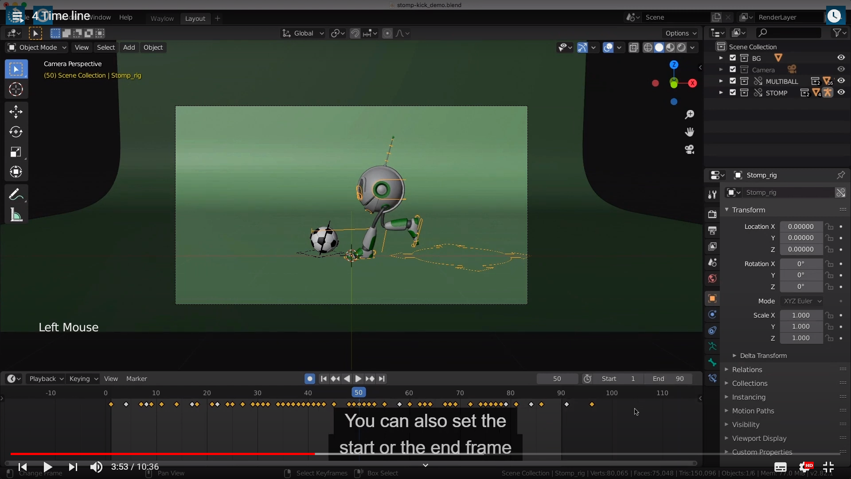The image size is (851, 479).
Task: Expand the STOMP collection tree arrow
Action: pyautogui.click(x=721, y=93)
